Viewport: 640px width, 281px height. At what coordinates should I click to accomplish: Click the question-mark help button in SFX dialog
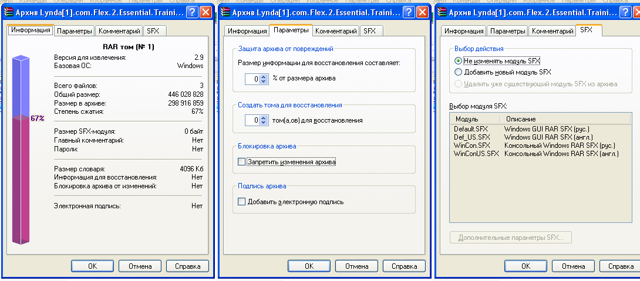pyautogui.click(x=625, y=12)
